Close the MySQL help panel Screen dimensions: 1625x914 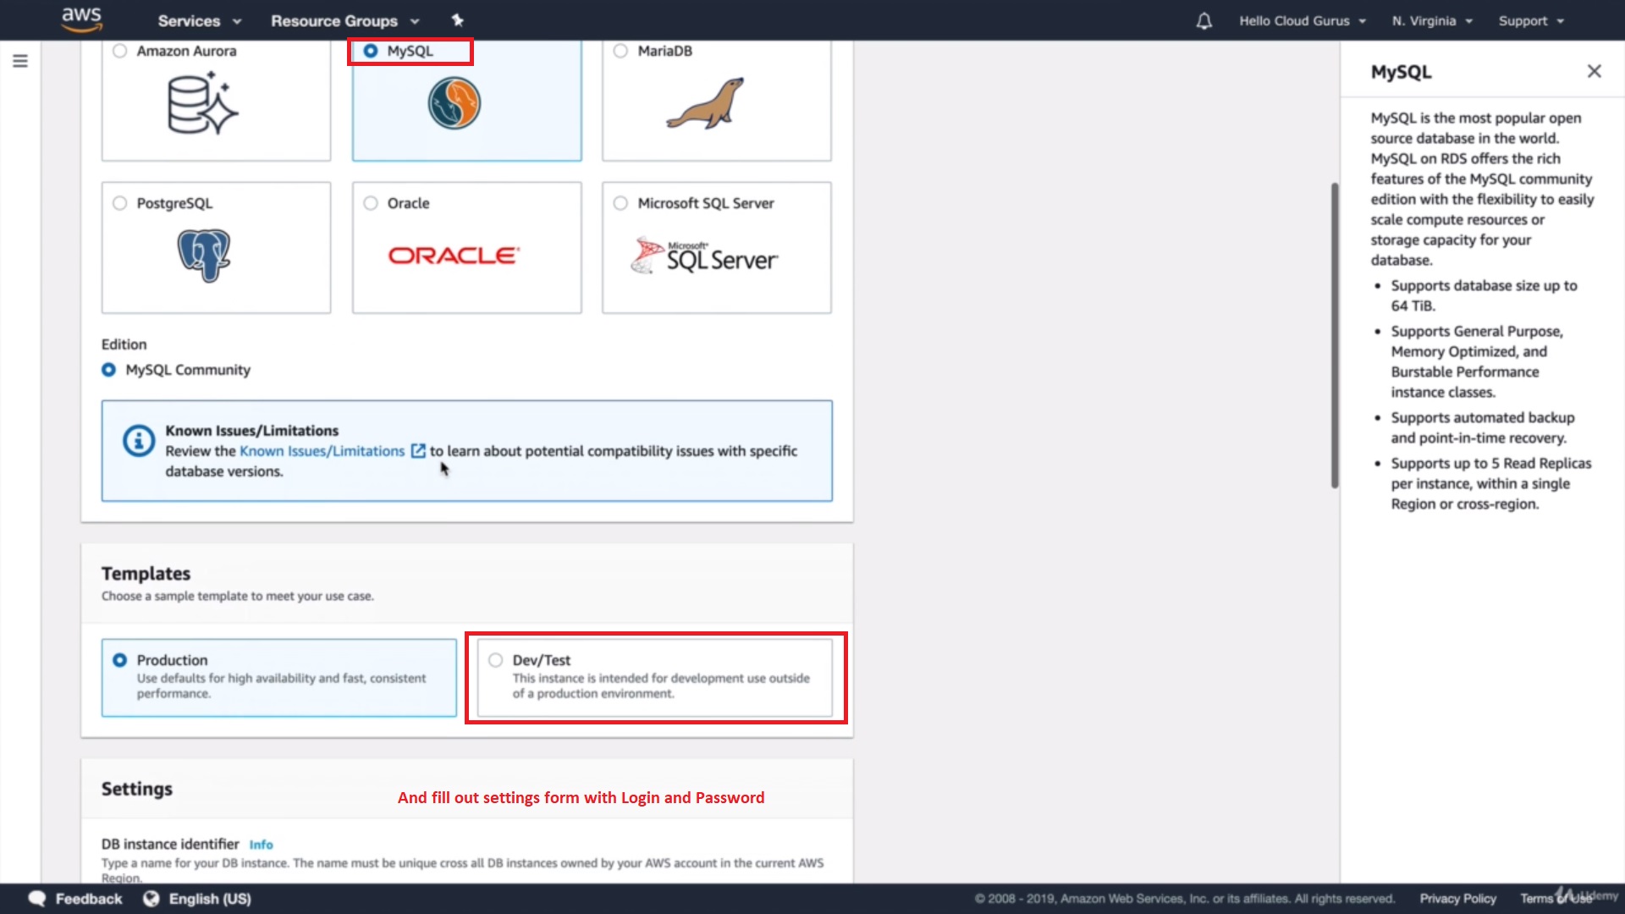pos(1594,71)
